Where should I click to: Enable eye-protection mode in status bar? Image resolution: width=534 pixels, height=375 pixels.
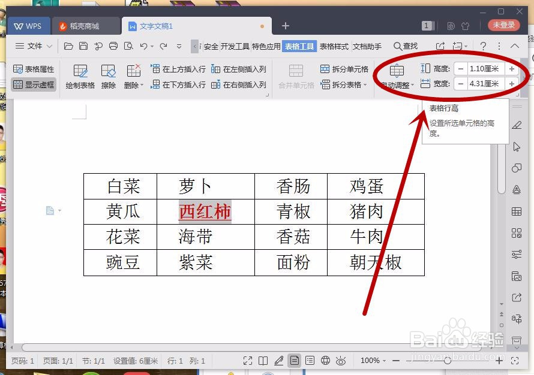point(342,361)
